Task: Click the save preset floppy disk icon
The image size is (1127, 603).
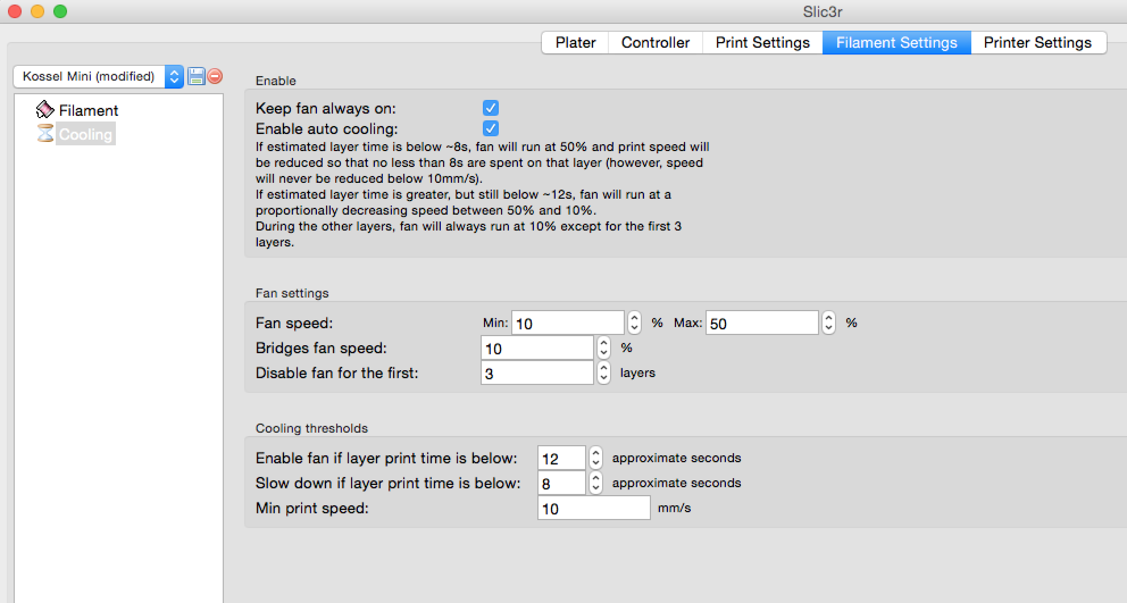Action: [196, 76]
